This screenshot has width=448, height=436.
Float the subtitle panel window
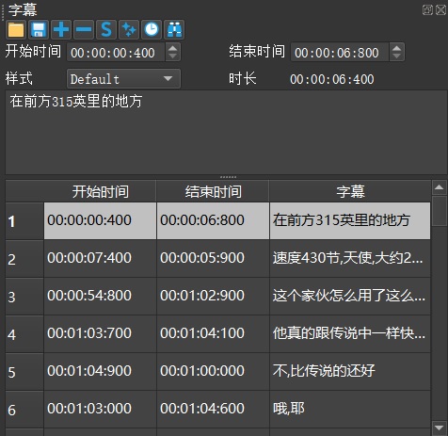427,10
